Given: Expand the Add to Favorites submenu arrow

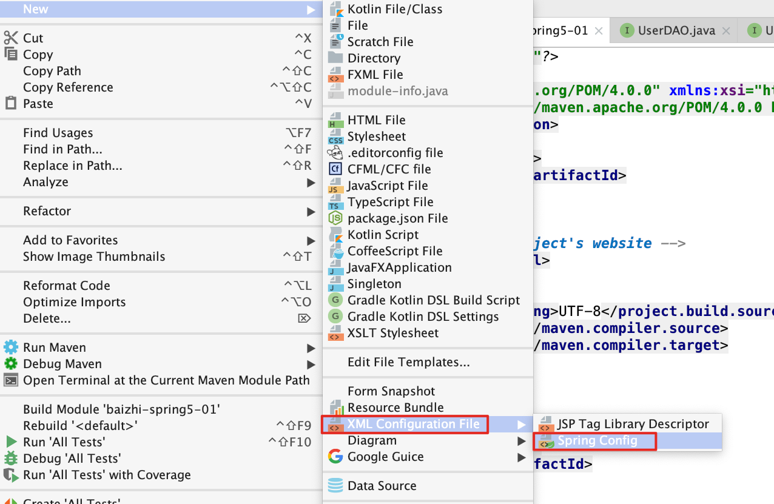Looking at the screenshot, I should tap(311, 241).
